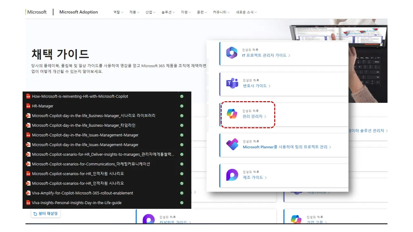Open the 관리 관리자 link
Screen dimensions: 413x232
[x=254, y=117]
